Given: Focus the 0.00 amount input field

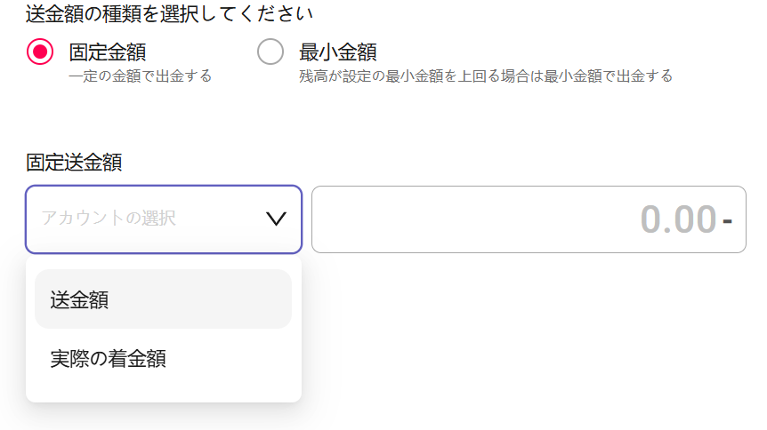Looking at the screenshot, I should [529, 219].
